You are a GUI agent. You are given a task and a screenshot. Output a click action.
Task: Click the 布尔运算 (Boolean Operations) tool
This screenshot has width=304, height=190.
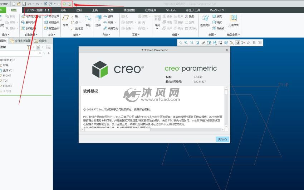[x=52, y=16]
